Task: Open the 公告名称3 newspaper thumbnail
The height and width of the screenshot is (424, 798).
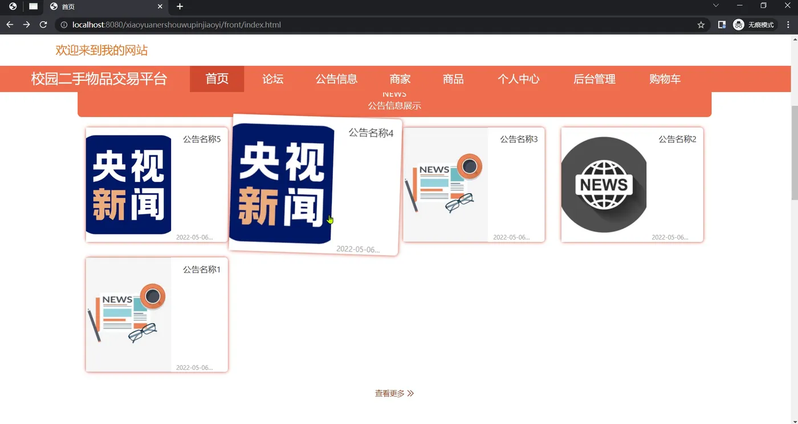Action: pyautogui.click(x=445, y=184)
